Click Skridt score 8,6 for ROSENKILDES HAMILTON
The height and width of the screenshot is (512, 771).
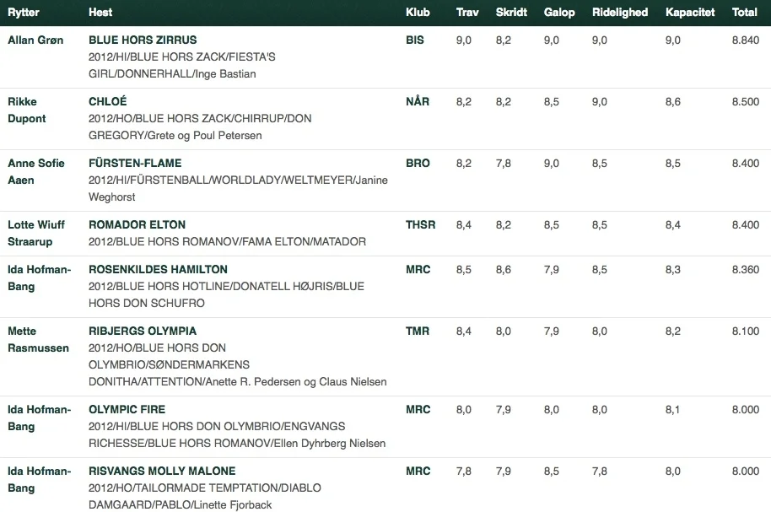coord(503,270)
